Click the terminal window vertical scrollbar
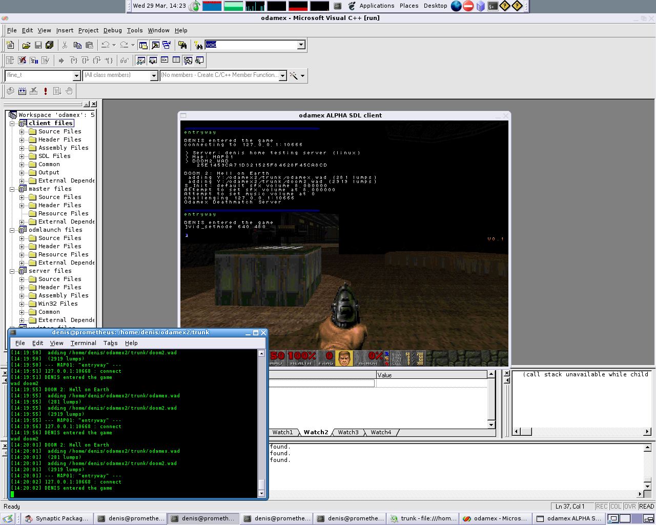 (x=261, y=423)
